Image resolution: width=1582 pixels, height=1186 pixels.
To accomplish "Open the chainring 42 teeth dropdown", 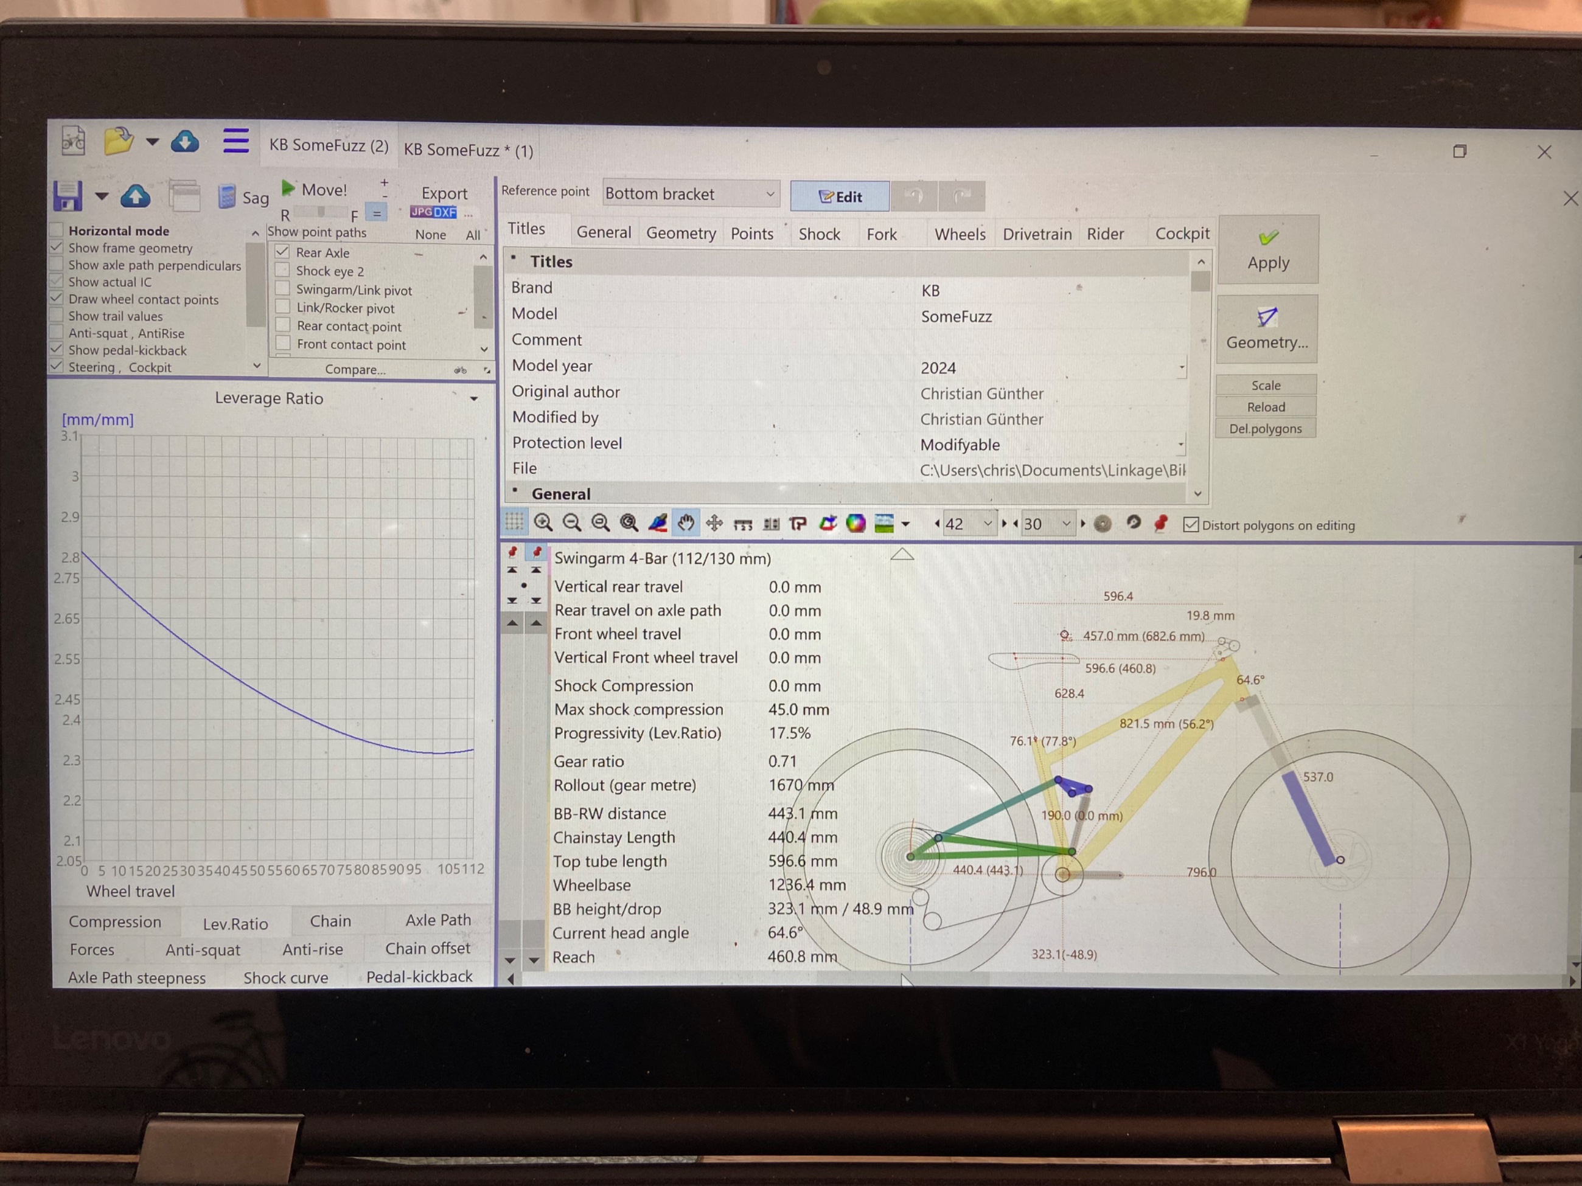I will pyautogui.click(x=987, y=524).
